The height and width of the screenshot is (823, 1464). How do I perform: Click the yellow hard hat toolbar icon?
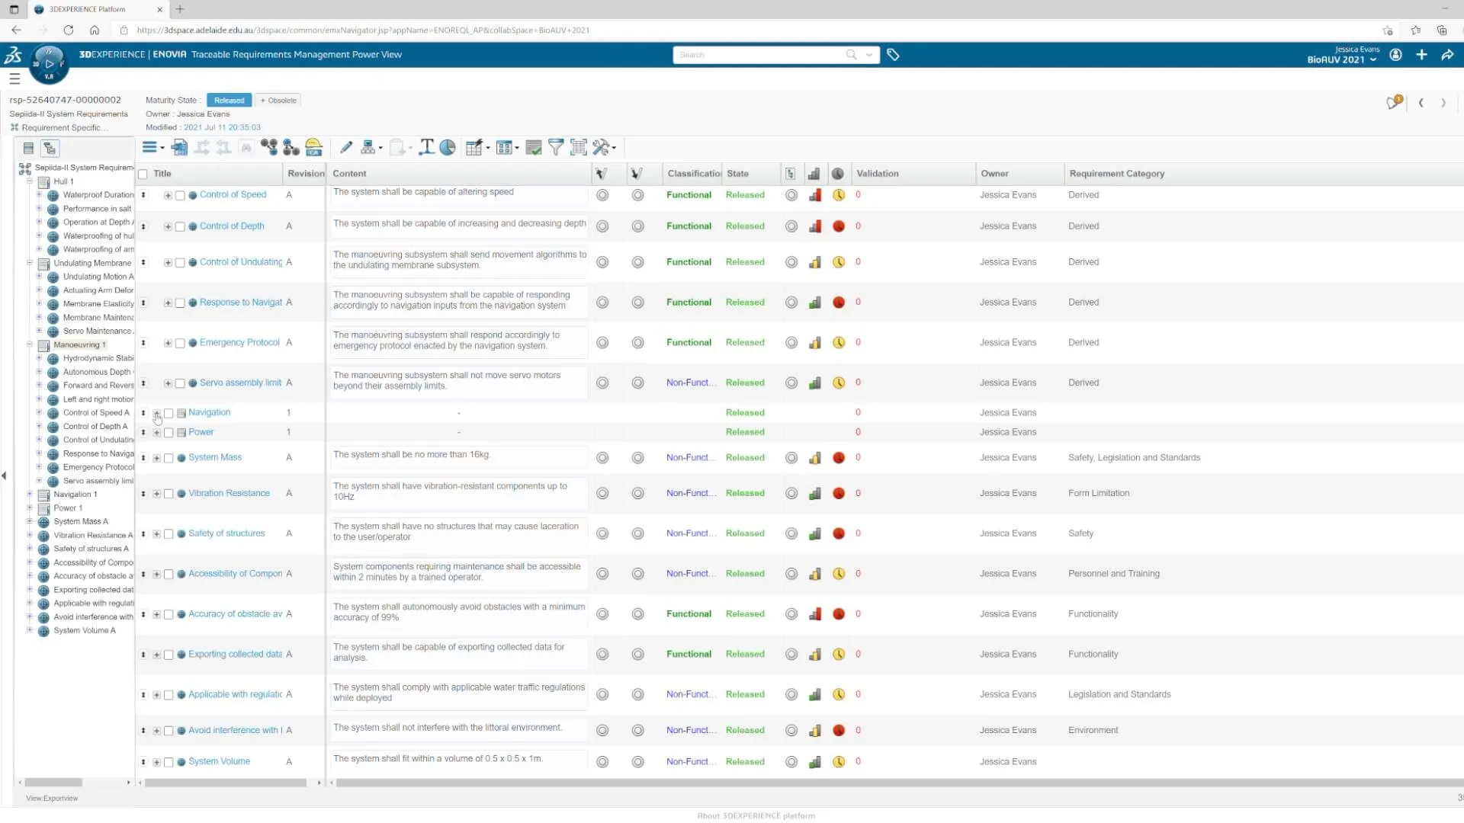(313, 148)
